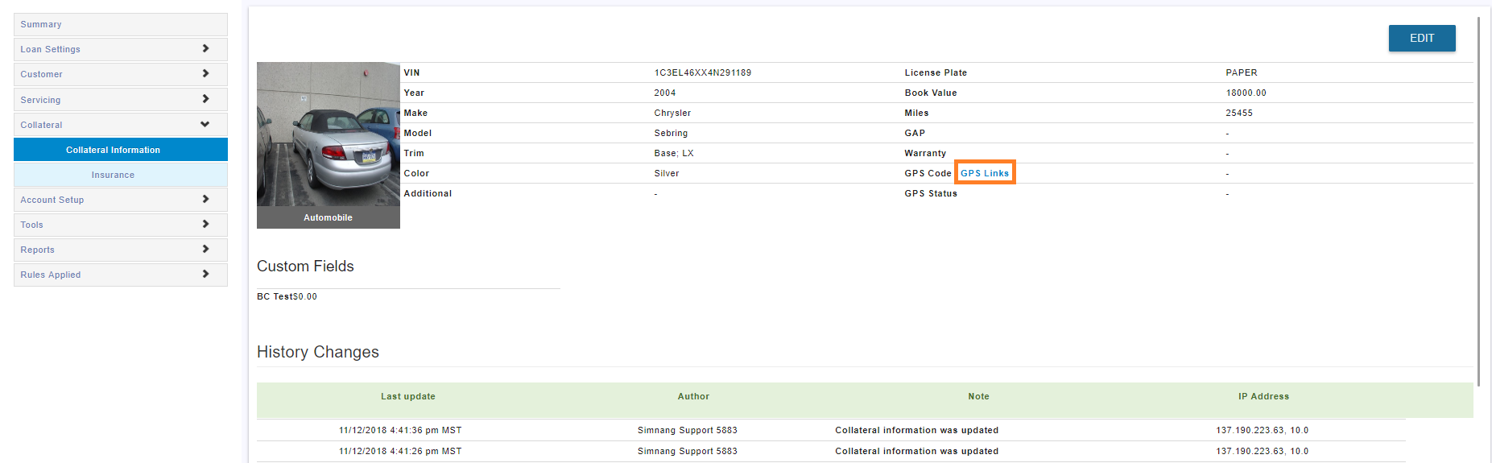This screenshot has height=463, width=1492.
Task: Expand the Tools section chevron
Action: point(205,224)
